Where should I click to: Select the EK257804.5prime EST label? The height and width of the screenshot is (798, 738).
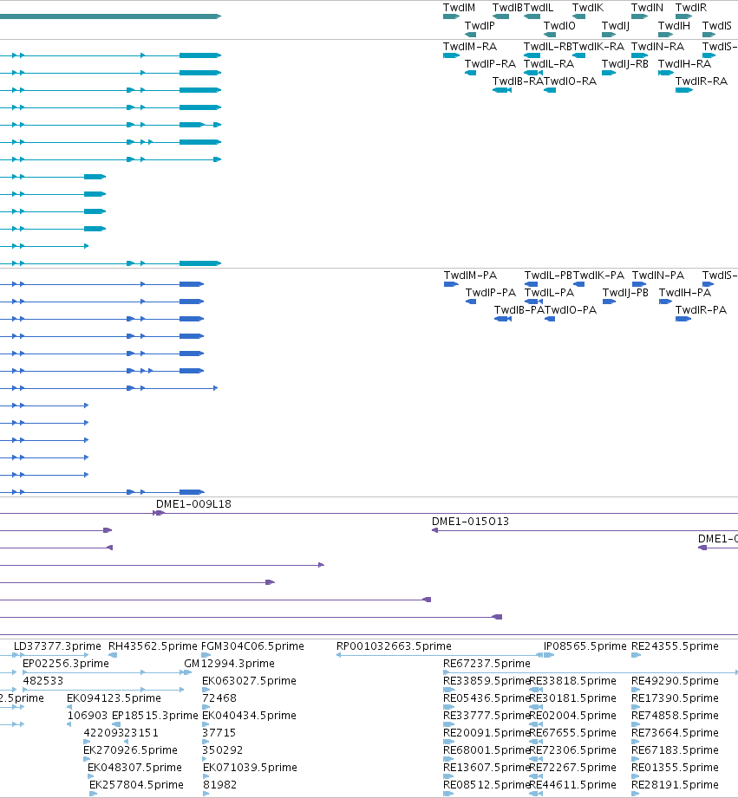[x=136, y=784]
